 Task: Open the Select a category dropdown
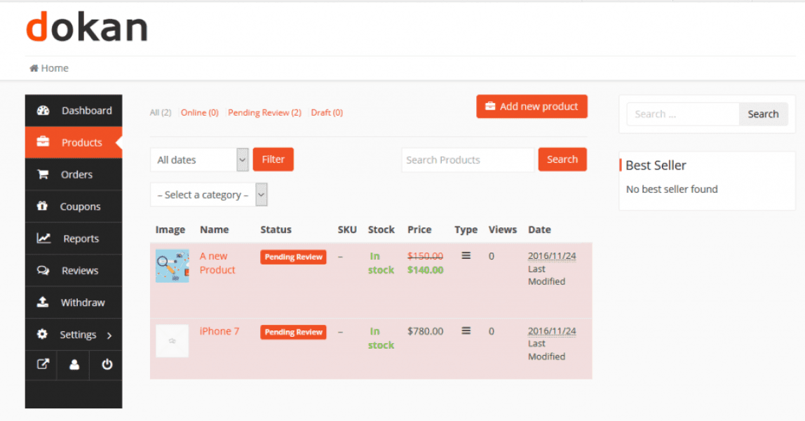(209, 195)
